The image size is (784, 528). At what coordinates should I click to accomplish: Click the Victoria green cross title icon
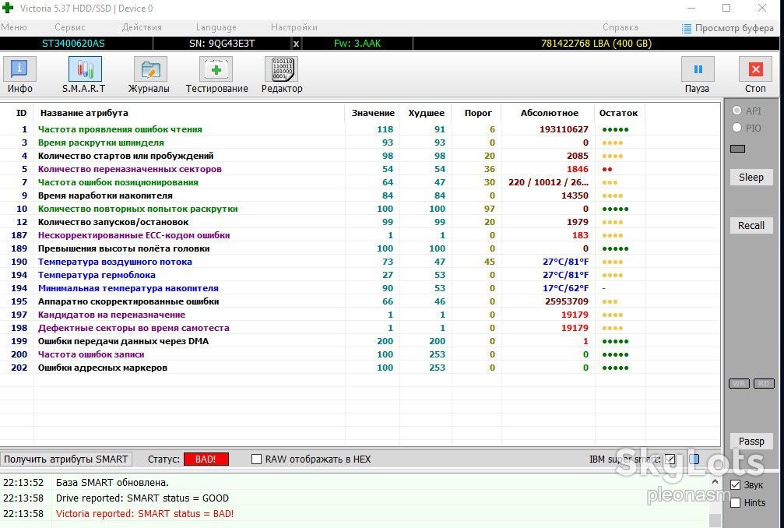[x=8, y=8]
